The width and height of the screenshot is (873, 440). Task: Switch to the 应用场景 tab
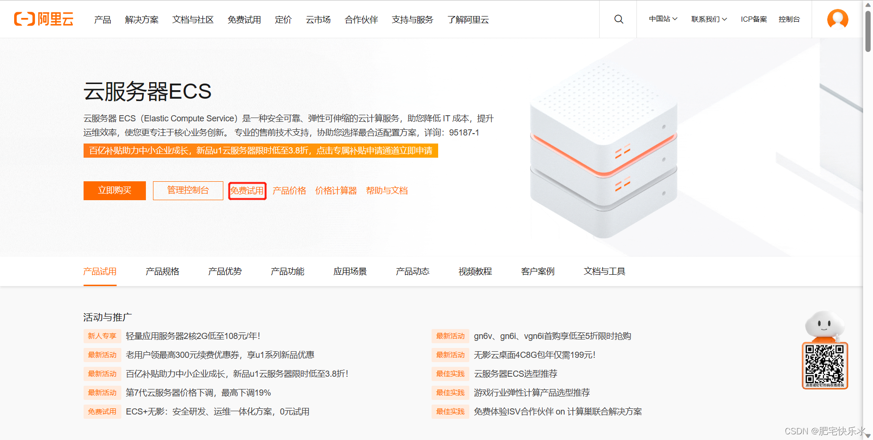click(350, 271)
